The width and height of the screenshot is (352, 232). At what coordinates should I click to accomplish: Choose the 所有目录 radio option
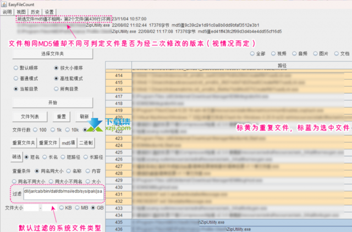pyautogui.click(x=56, y=88)
